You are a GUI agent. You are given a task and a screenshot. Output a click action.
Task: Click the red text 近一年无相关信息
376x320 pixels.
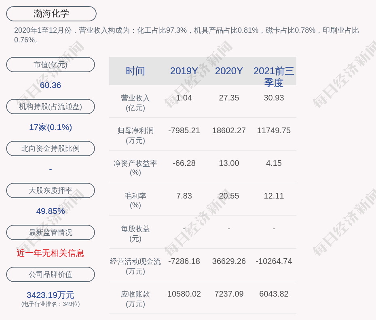(x=51, y=253)
